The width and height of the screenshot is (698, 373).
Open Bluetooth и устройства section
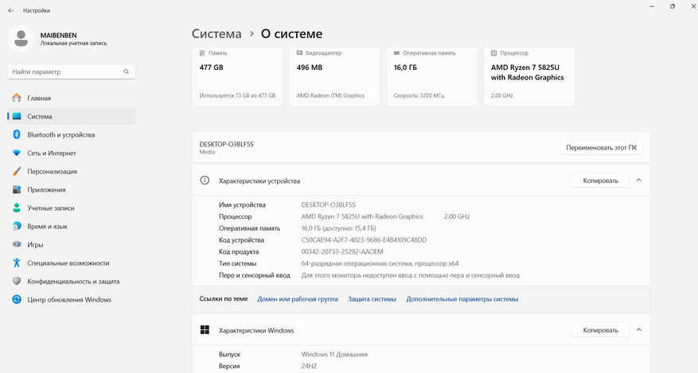coord(60,135)
